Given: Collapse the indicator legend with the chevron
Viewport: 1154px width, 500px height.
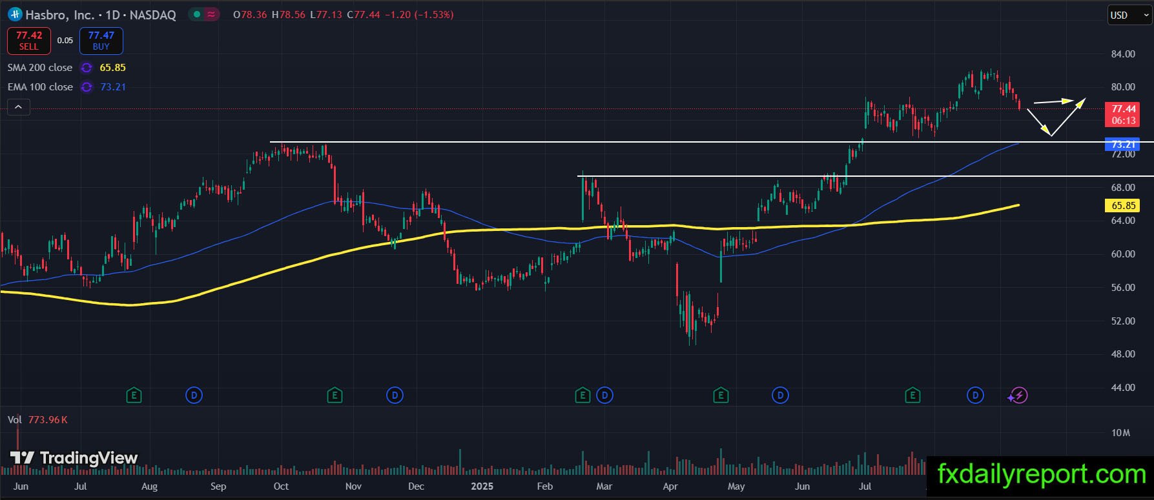Looking at the screenshot, I should (19, 107).
